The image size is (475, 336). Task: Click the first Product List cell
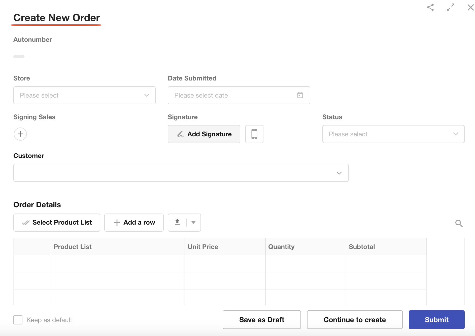coord(118,264)
